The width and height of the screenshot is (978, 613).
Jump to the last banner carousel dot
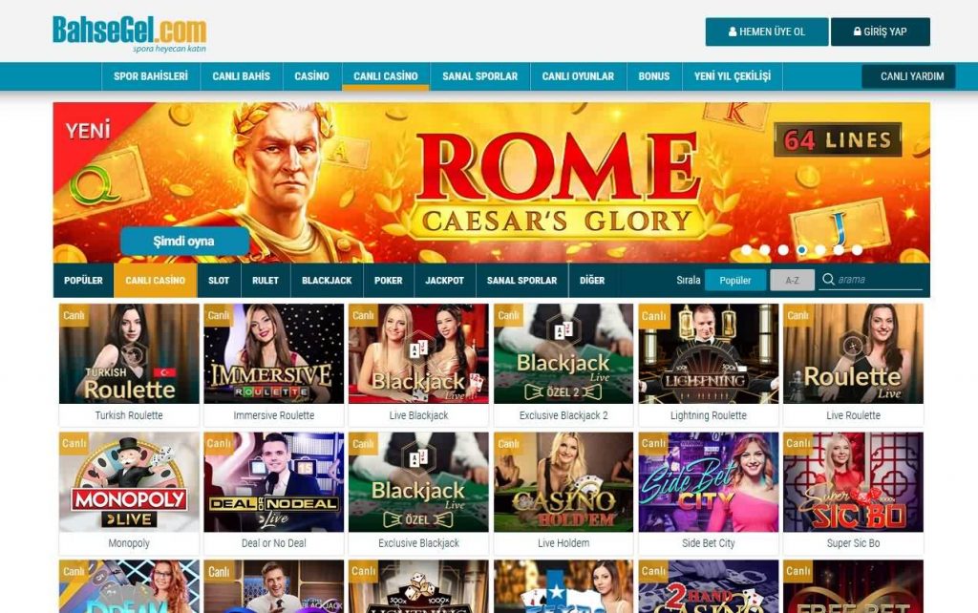tap(857, 250)
